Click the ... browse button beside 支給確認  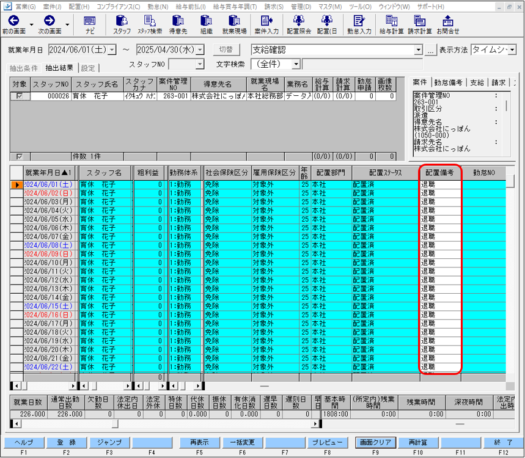[x=430, y=50]
